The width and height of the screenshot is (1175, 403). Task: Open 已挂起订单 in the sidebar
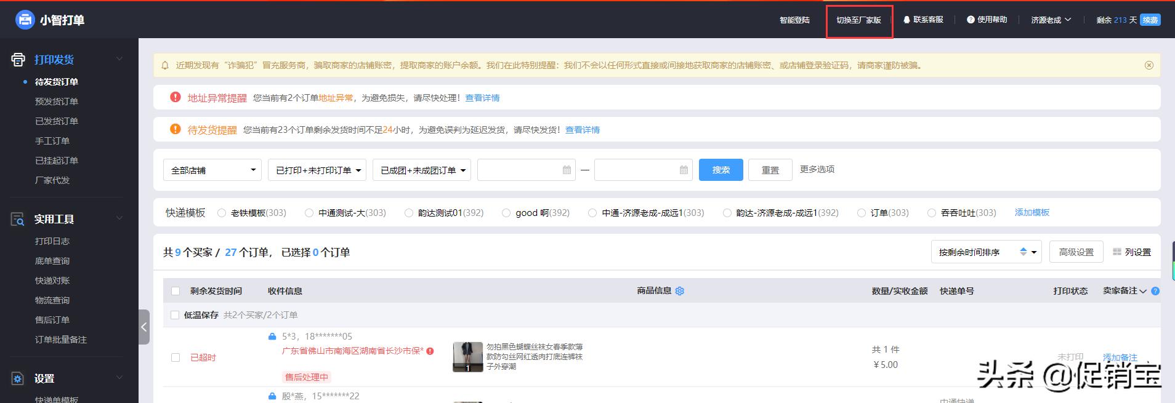(x=57, y=161)
